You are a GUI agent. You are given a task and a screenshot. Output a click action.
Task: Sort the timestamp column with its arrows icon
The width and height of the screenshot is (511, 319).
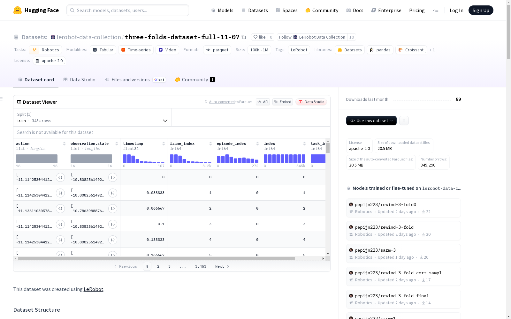164,144
